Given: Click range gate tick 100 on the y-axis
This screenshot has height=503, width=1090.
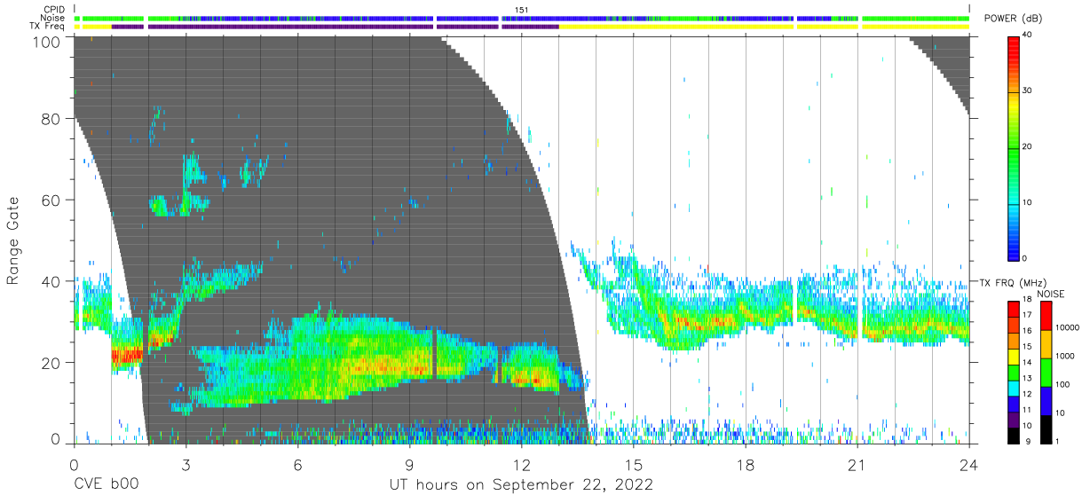Looking at the screenshot, I should point(48,41).
